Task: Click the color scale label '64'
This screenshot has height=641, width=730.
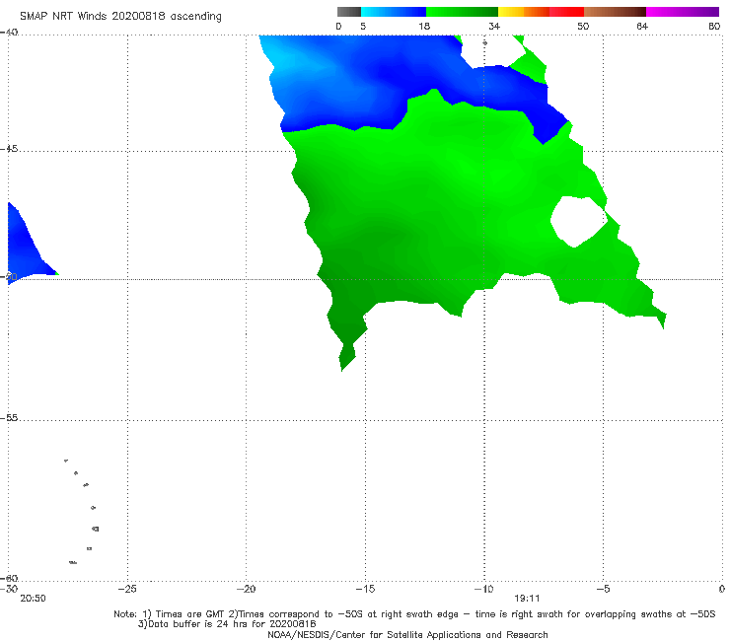Action: pos(642,26)
